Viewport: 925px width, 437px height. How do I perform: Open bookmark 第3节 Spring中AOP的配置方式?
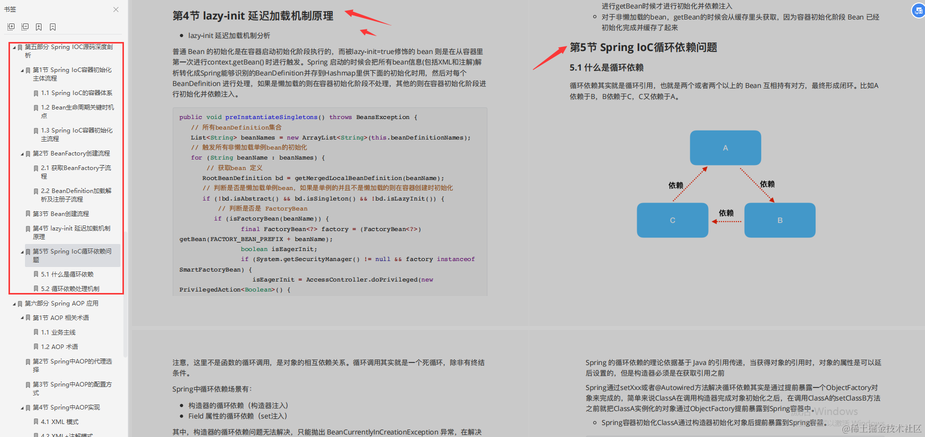click(72, 388)
